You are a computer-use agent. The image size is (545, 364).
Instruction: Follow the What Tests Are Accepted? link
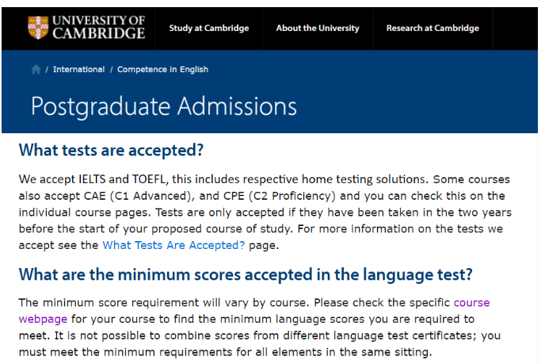pyautogui.click(x=173, y=245)
